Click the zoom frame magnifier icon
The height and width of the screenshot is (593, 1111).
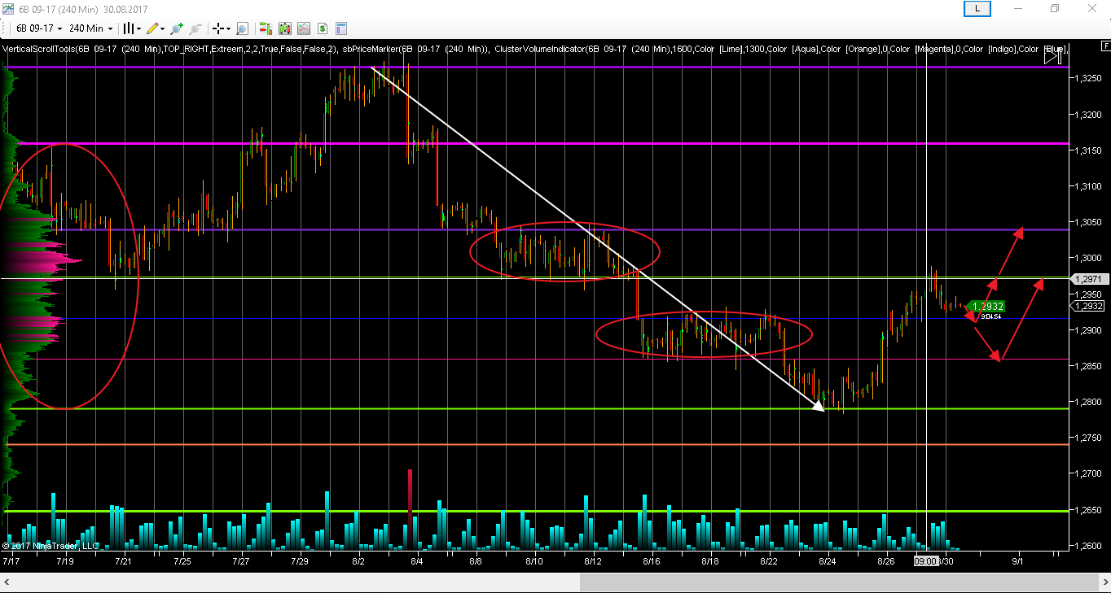(242, 28)
